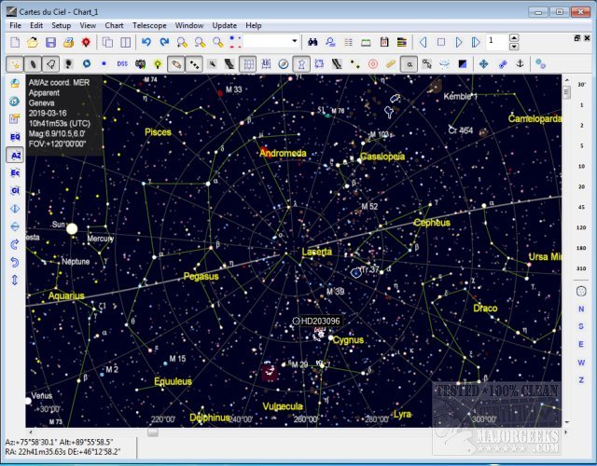597x466 pixels.
Task: Point chart to zenith with Z button
Action: [581, 380]
